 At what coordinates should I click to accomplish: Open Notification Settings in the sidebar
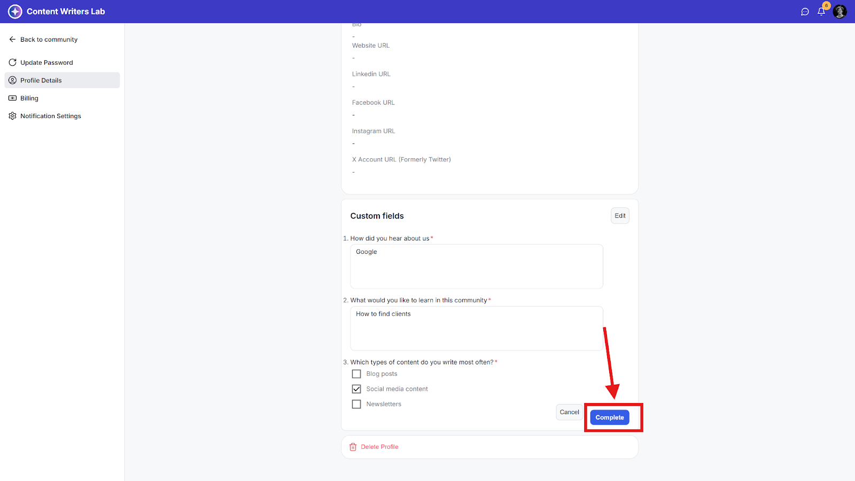click(51, 116)
